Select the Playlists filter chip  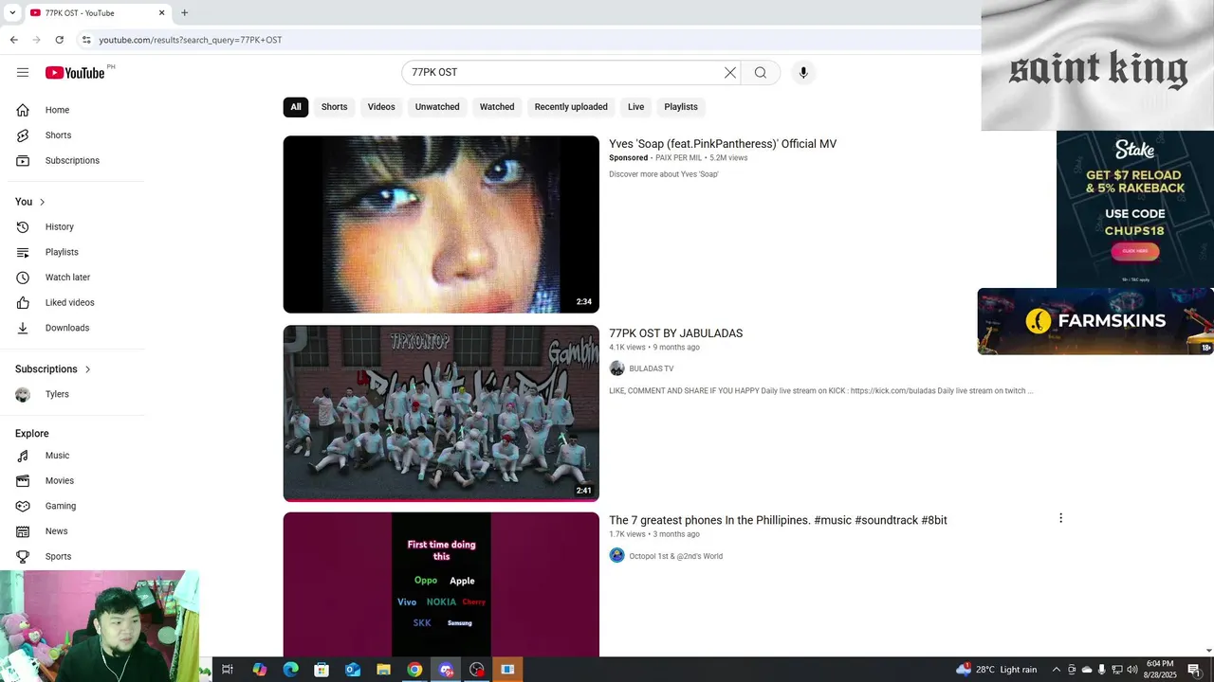(x=681, y=107)
